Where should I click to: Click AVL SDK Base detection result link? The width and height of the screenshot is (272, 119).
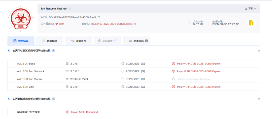[199, 64]
